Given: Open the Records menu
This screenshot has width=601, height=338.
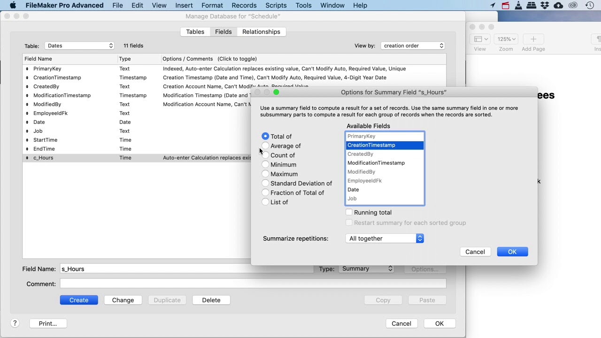Looking at the screenshot, I should 244,5.
